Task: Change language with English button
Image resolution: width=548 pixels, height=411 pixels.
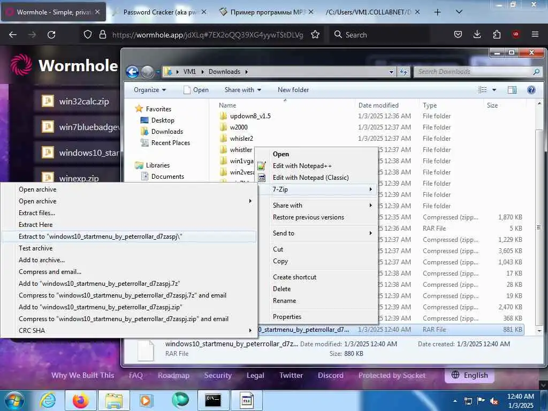Action: coord(469,375)
